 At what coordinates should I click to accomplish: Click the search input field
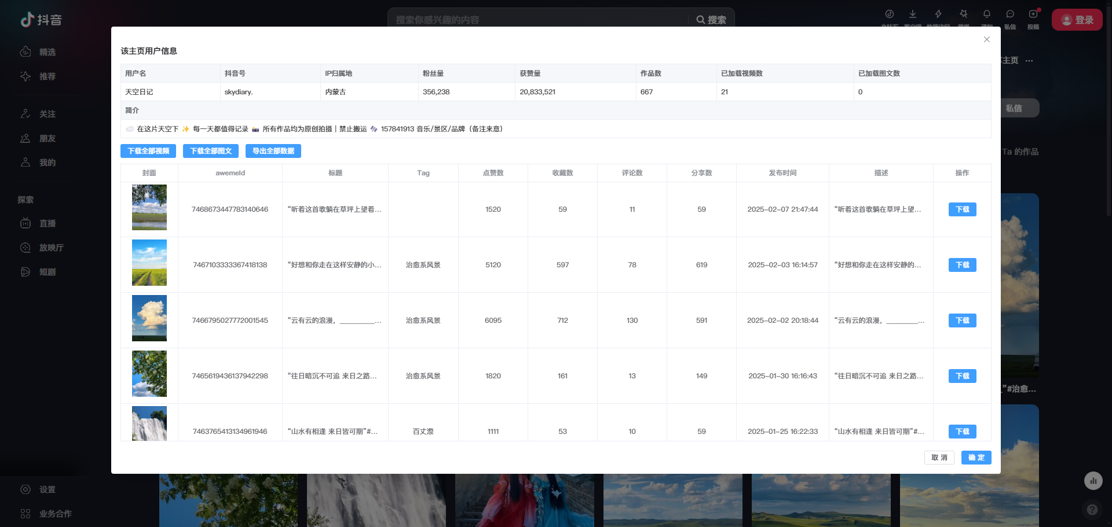click(x=539, y=20)
